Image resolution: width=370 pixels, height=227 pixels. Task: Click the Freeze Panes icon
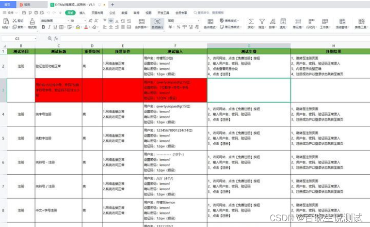click(x=342, y=21)
